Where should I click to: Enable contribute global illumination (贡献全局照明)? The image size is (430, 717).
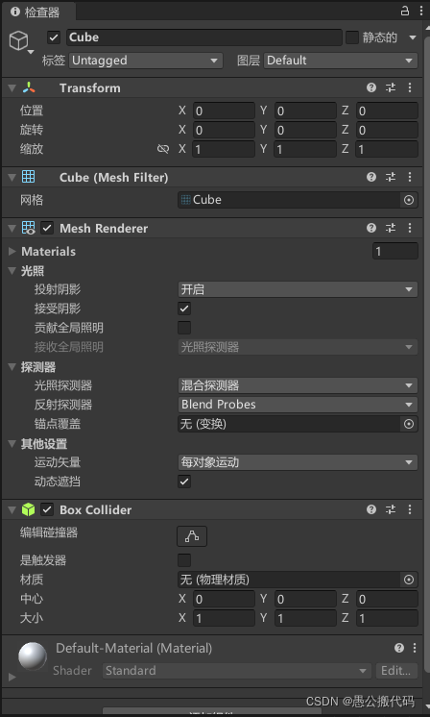(x=184, y=328)
